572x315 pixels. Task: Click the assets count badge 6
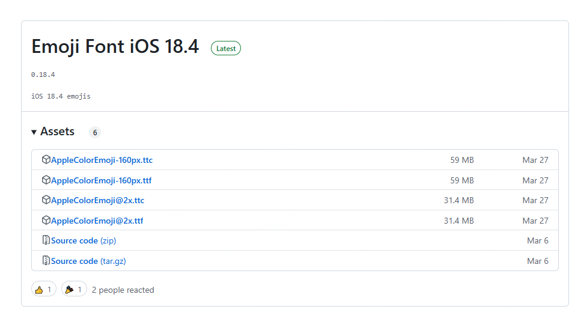(95, 132)
